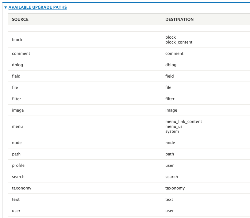The image size is (250, 218).
Task: Select the menu_ui destination entry
Action: click(x=174, y=126)
